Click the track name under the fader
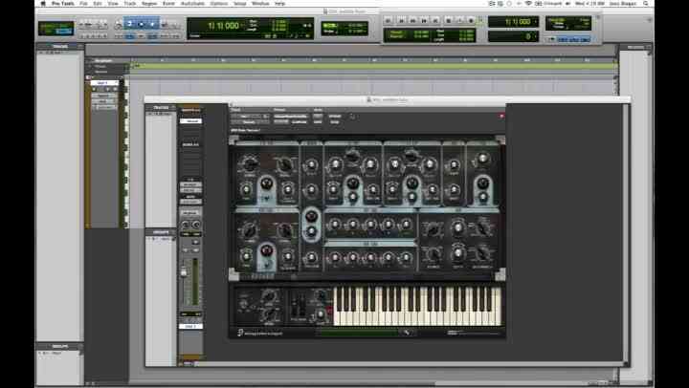Image resolution: width=689 pixels, height=388 pixels. click(190, 326)
